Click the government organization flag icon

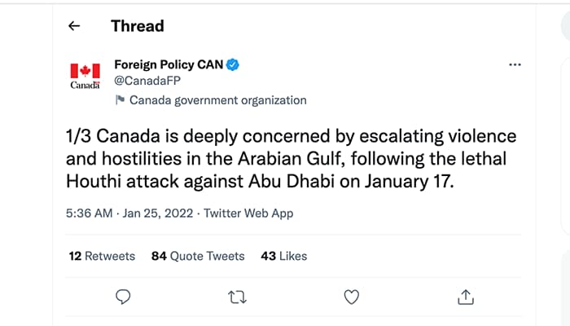[120, 99]
